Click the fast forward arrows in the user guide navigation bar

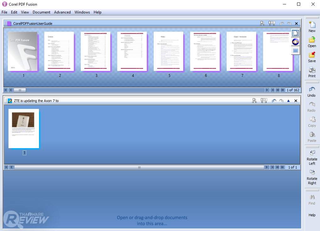pyautogui.click(x=283, y=90)
